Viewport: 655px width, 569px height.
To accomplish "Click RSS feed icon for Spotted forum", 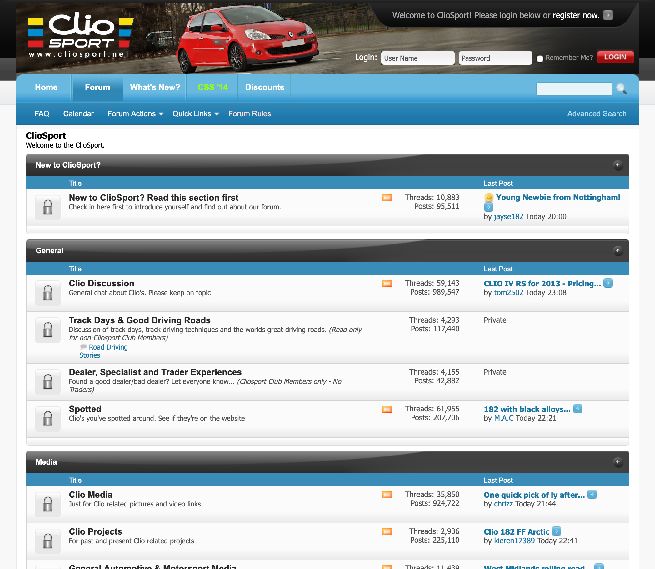I will point(387,409).
